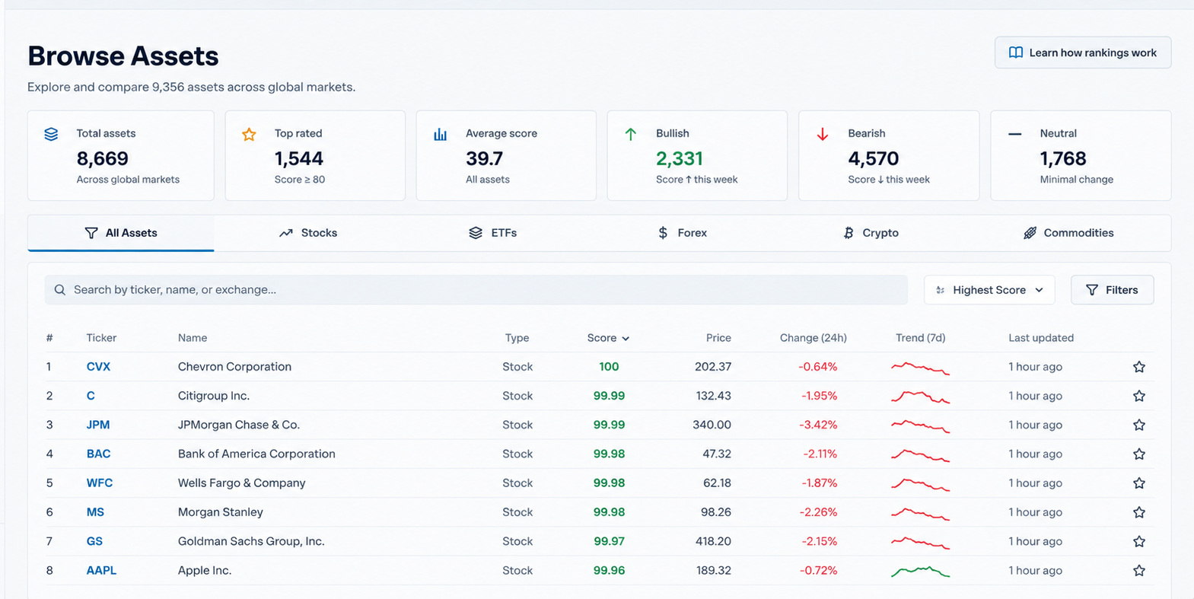Image resolution: width=1194 pixels, height=599 pixels.
Task: Click the layers icon on Total assets card
Action: 51,134
